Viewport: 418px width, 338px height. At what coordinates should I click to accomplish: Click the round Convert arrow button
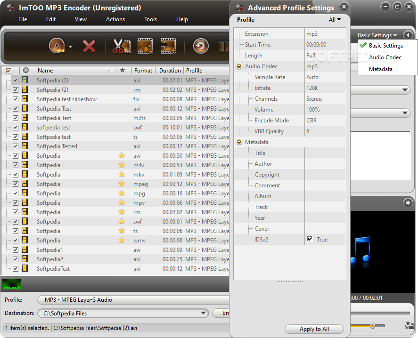pyautogui.click(x=201, y=46)
